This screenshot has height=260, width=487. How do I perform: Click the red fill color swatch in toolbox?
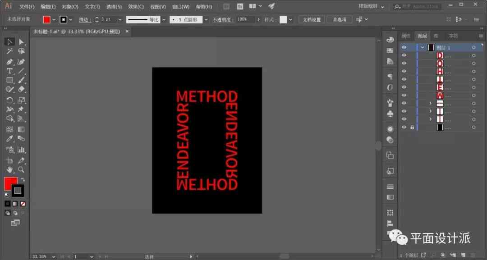pyautogui.click(x=9, y=182)
